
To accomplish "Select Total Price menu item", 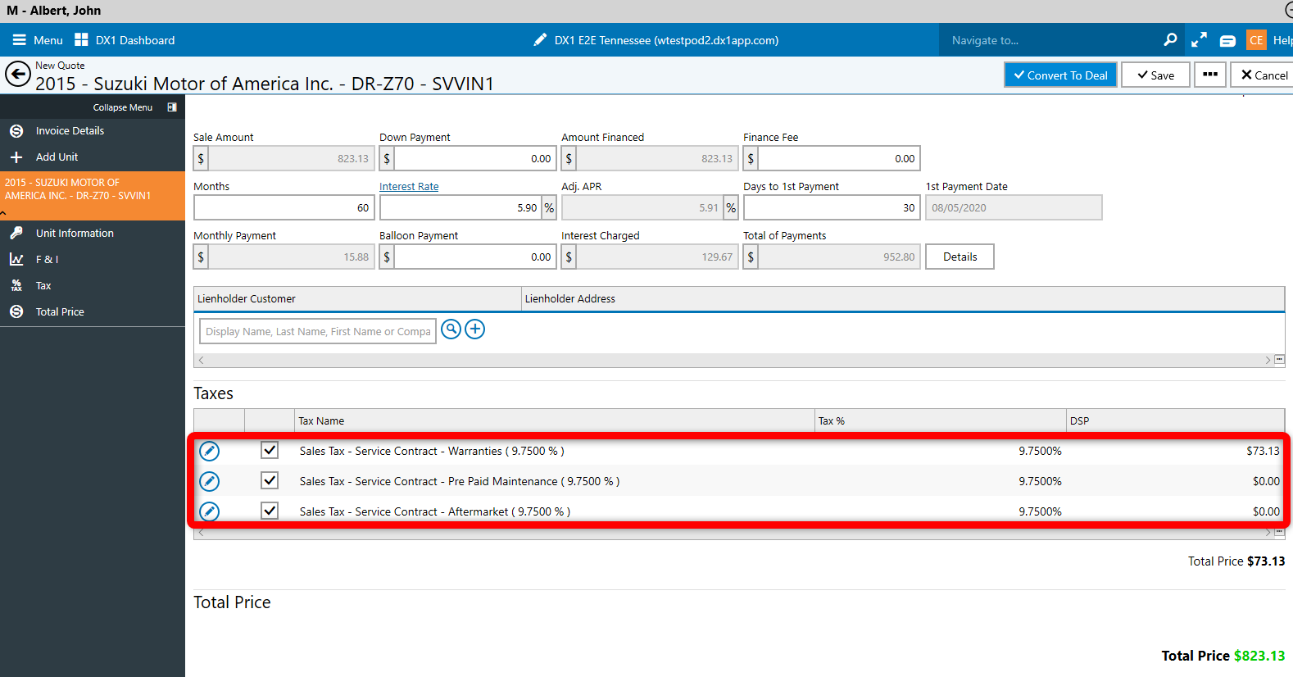I will (60, 312).
